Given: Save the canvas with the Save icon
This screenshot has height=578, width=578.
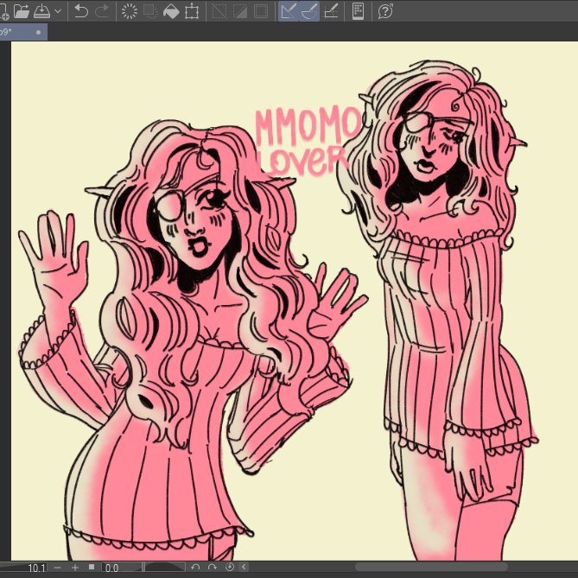Looking at the screenshot, I should (x=42, y=11).
